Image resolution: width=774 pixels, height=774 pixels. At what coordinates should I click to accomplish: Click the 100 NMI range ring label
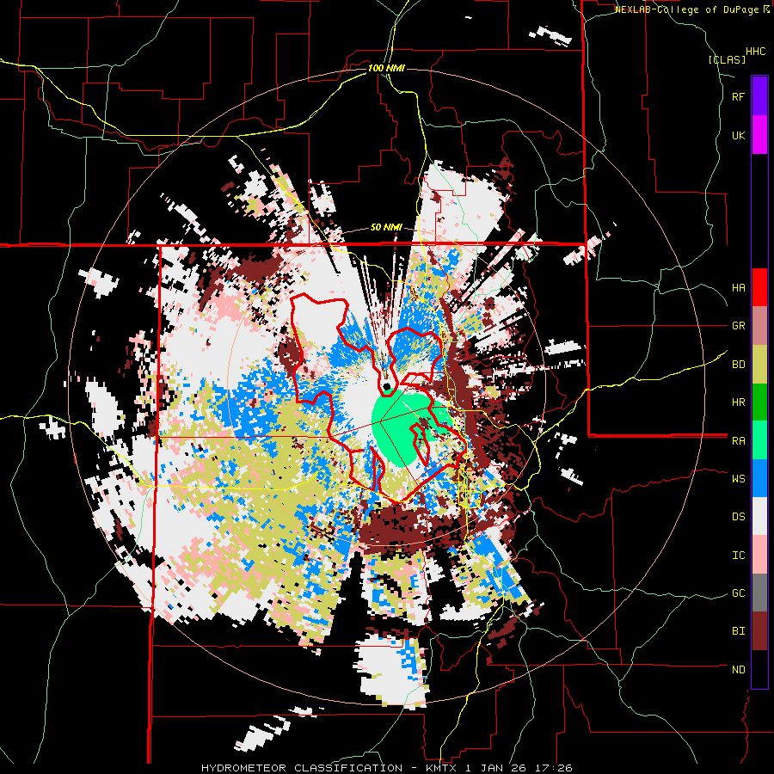(386, 68)
